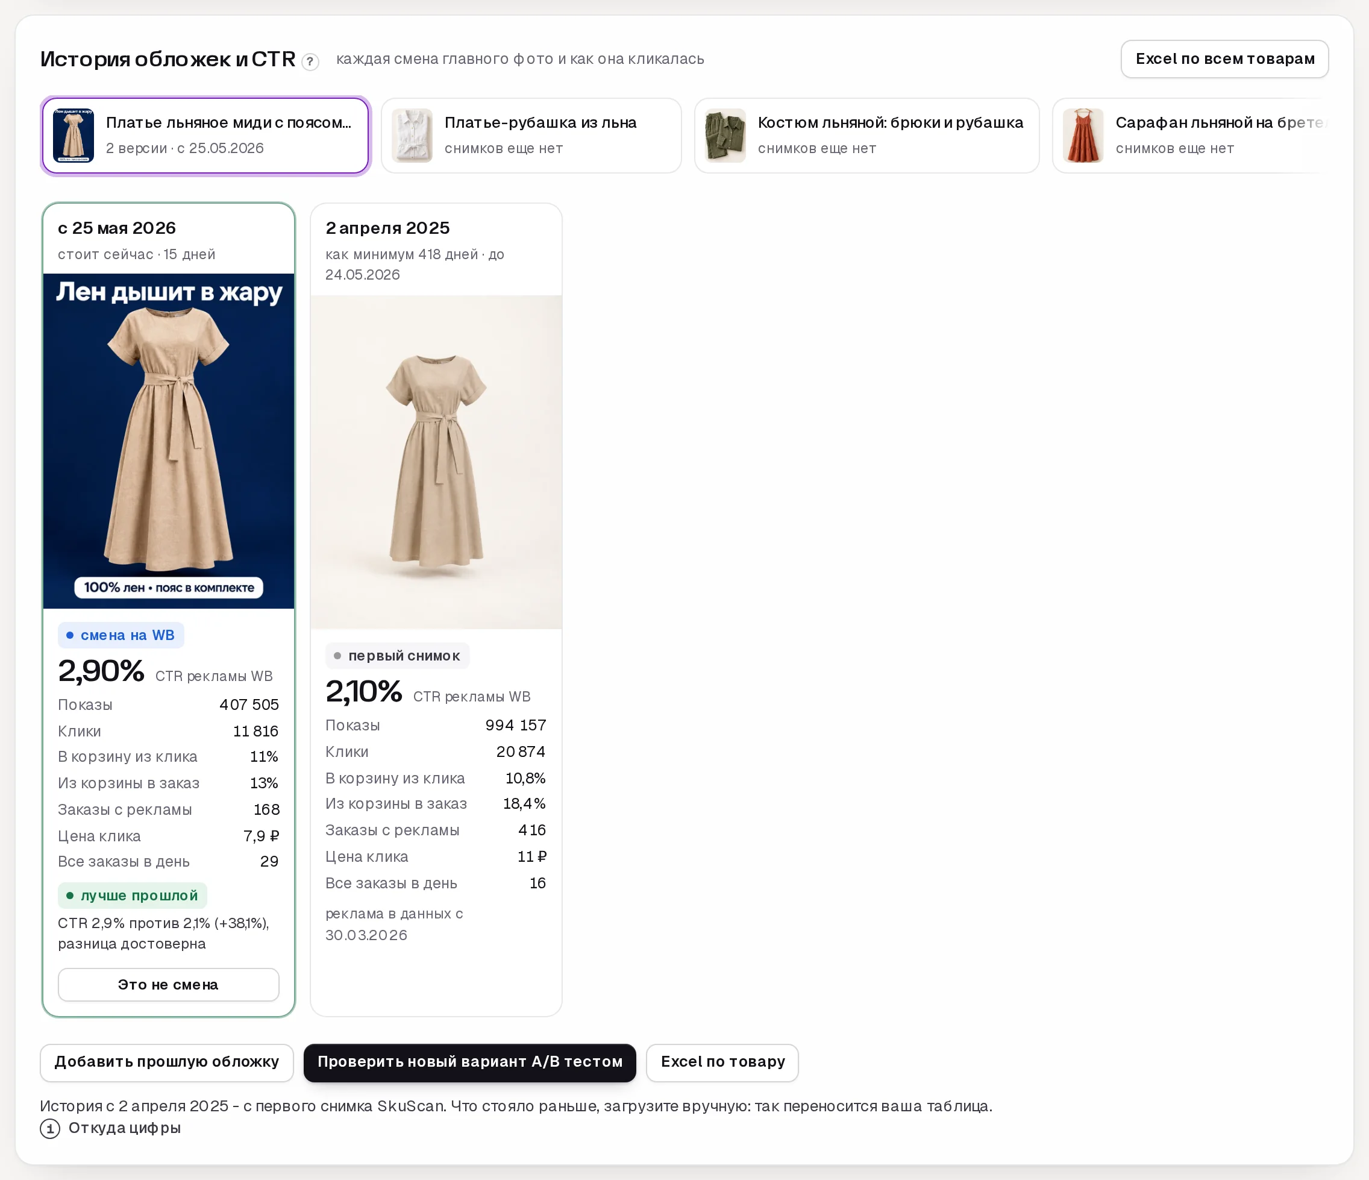This screenshot has height=1180, width=1369.
Task: Click the white shirt dress thumbnail
Action: tap(412, 136)
